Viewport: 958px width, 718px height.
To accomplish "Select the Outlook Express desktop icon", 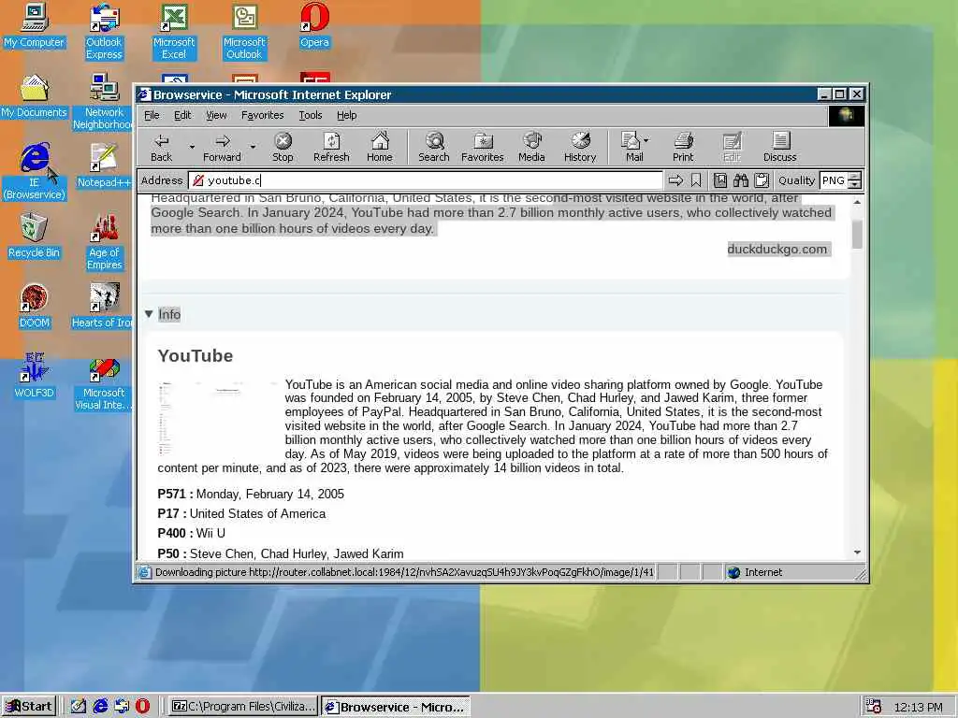I will point(104,32).
